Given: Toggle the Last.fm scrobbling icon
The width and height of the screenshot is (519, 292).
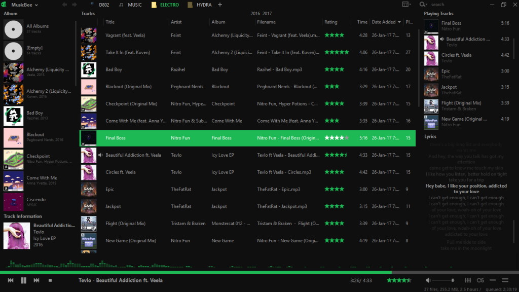Looking at the screenshot, I should [x=480, y=280].
